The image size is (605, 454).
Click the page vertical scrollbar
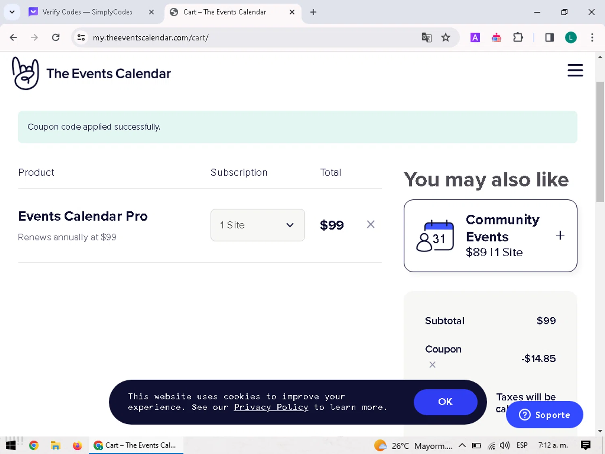point(600,141)
